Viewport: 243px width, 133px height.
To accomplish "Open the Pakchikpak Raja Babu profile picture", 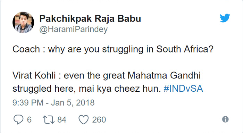I will [23, 22].
